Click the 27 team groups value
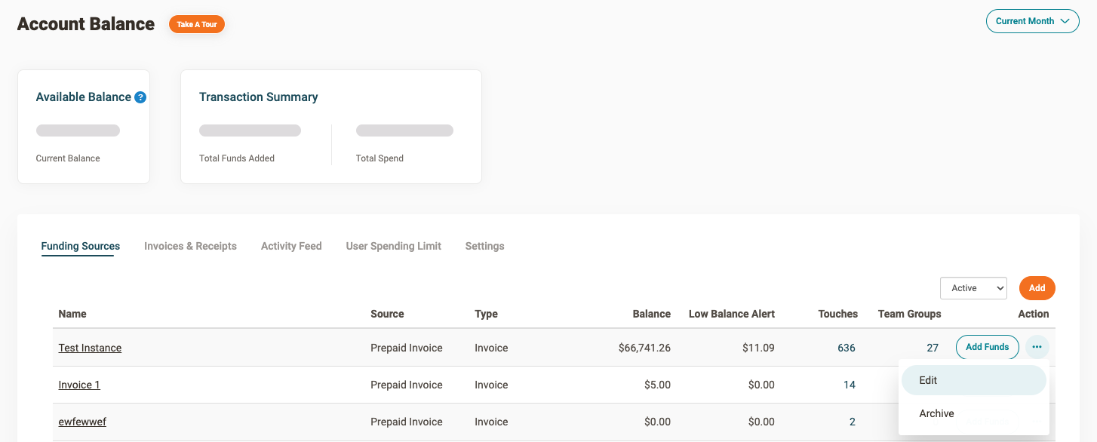Screen dimensions: 1097x442 coord(933,348)
